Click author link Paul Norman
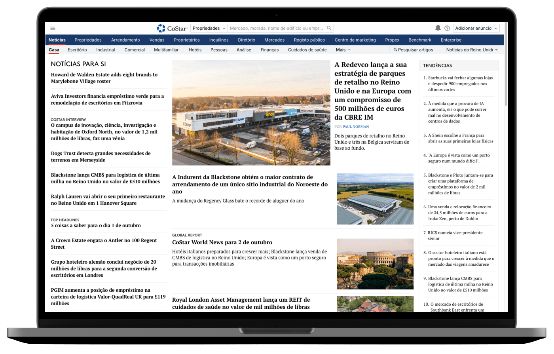The height and width of the screenshot is (354, 554). click(x=355, y=127)
